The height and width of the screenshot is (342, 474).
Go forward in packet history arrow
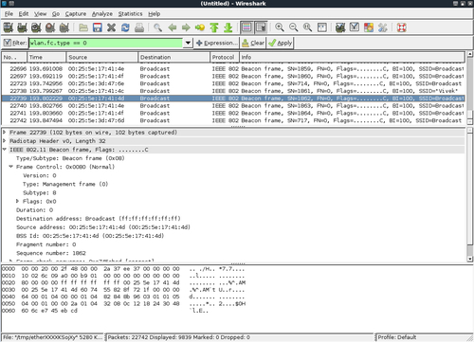(x=186, y=27)
